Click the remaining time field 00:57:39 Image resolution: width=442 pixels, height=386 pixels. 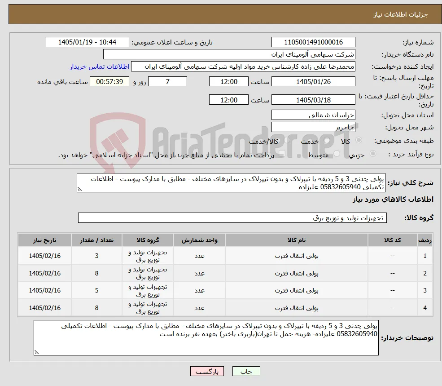pos(109,82)
